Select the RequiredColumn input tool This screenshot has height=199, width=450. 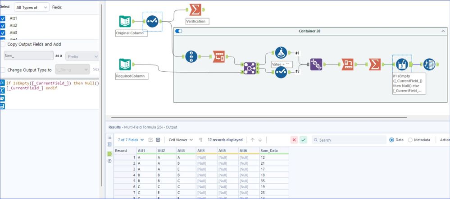pyautogui.click(x=125, y=65)
